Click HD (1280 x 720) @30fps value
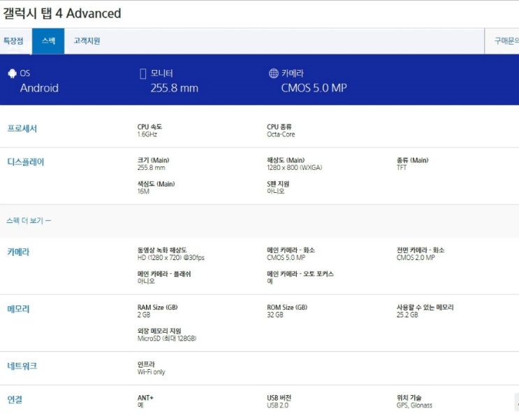Viewport: 519px width, 416px height. (x=171, y=258)
